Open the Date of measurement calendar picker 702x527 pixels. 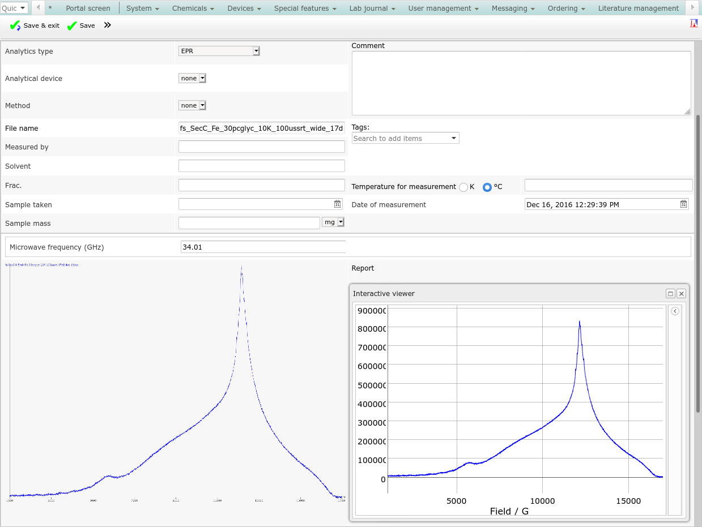684,204
